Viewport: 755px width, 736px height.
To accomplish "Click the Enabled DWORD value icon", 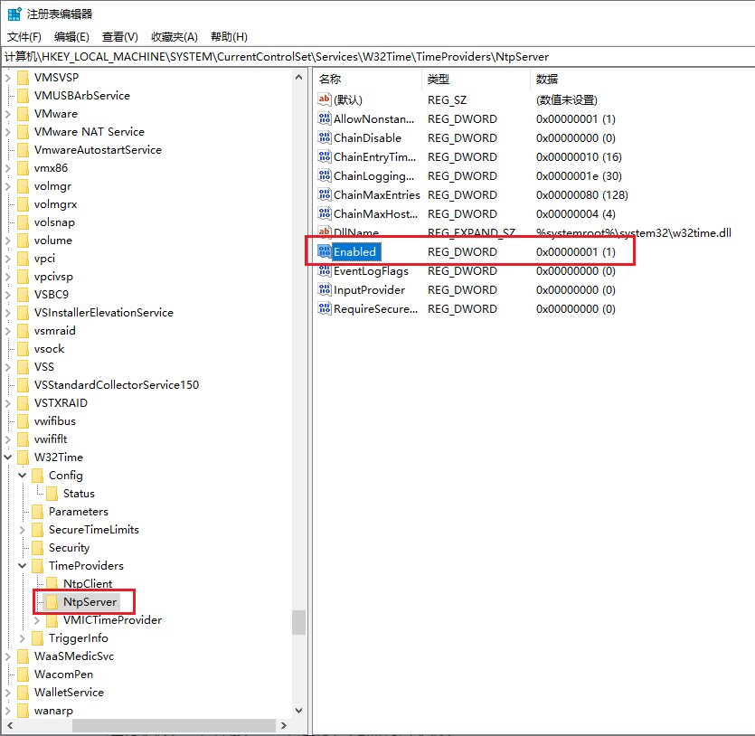I will point(325,251).
